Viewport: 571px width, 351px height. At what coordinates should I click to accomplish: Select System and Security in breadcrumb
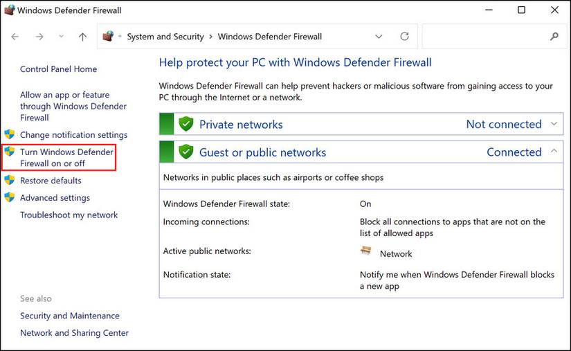point(165,37)
